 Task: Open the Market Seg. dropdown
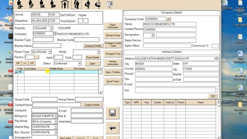[x=56, y=127]
